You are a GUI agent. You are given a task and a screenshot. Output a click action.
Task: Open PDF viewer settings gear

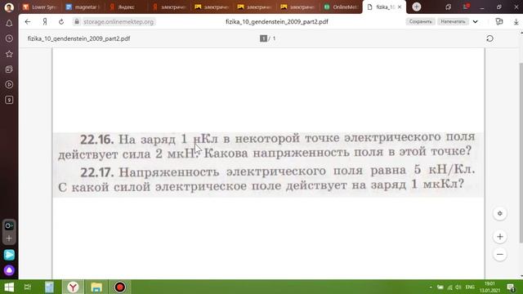(499, 213)
